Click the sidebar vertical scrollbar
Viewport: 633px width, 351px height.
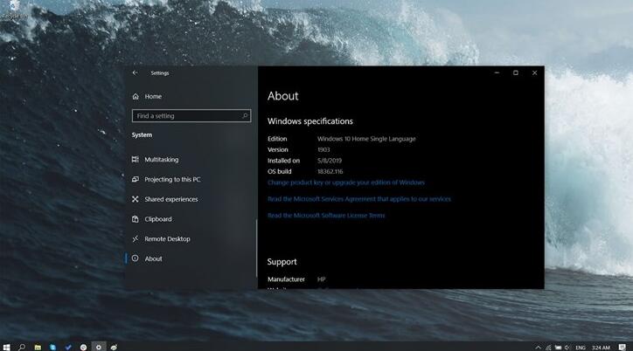[256, 248]
